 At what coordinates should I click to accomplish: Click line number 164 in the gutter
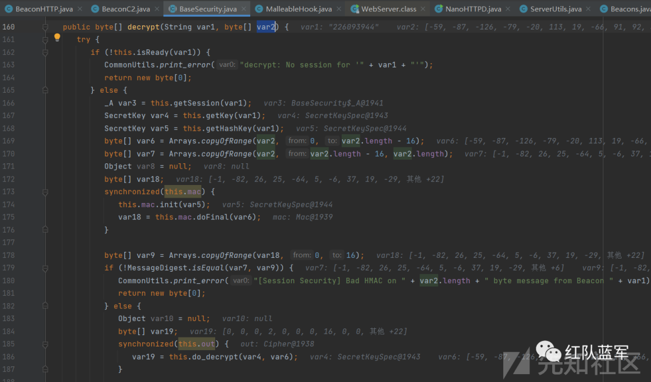coord(8,78)
